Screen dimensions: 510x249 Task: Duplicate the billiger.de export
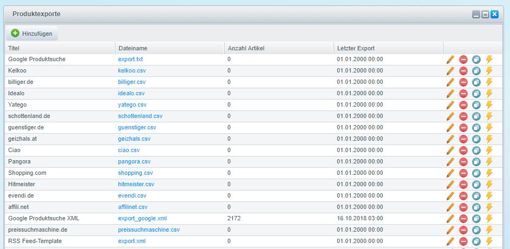[x=476, y=82]
